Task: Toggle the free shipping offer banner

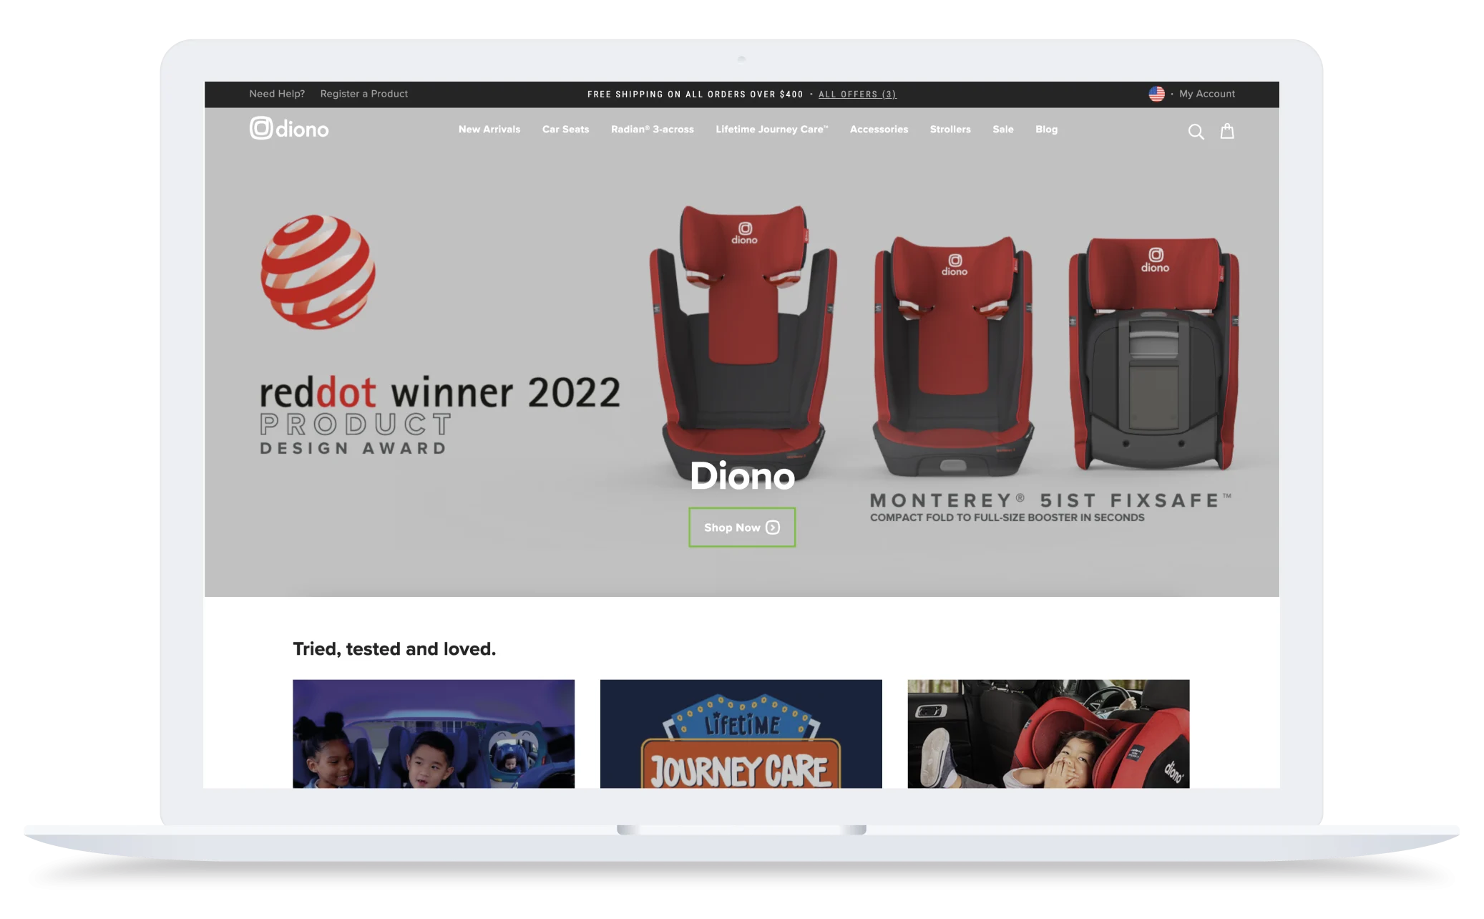Action: 856,93
